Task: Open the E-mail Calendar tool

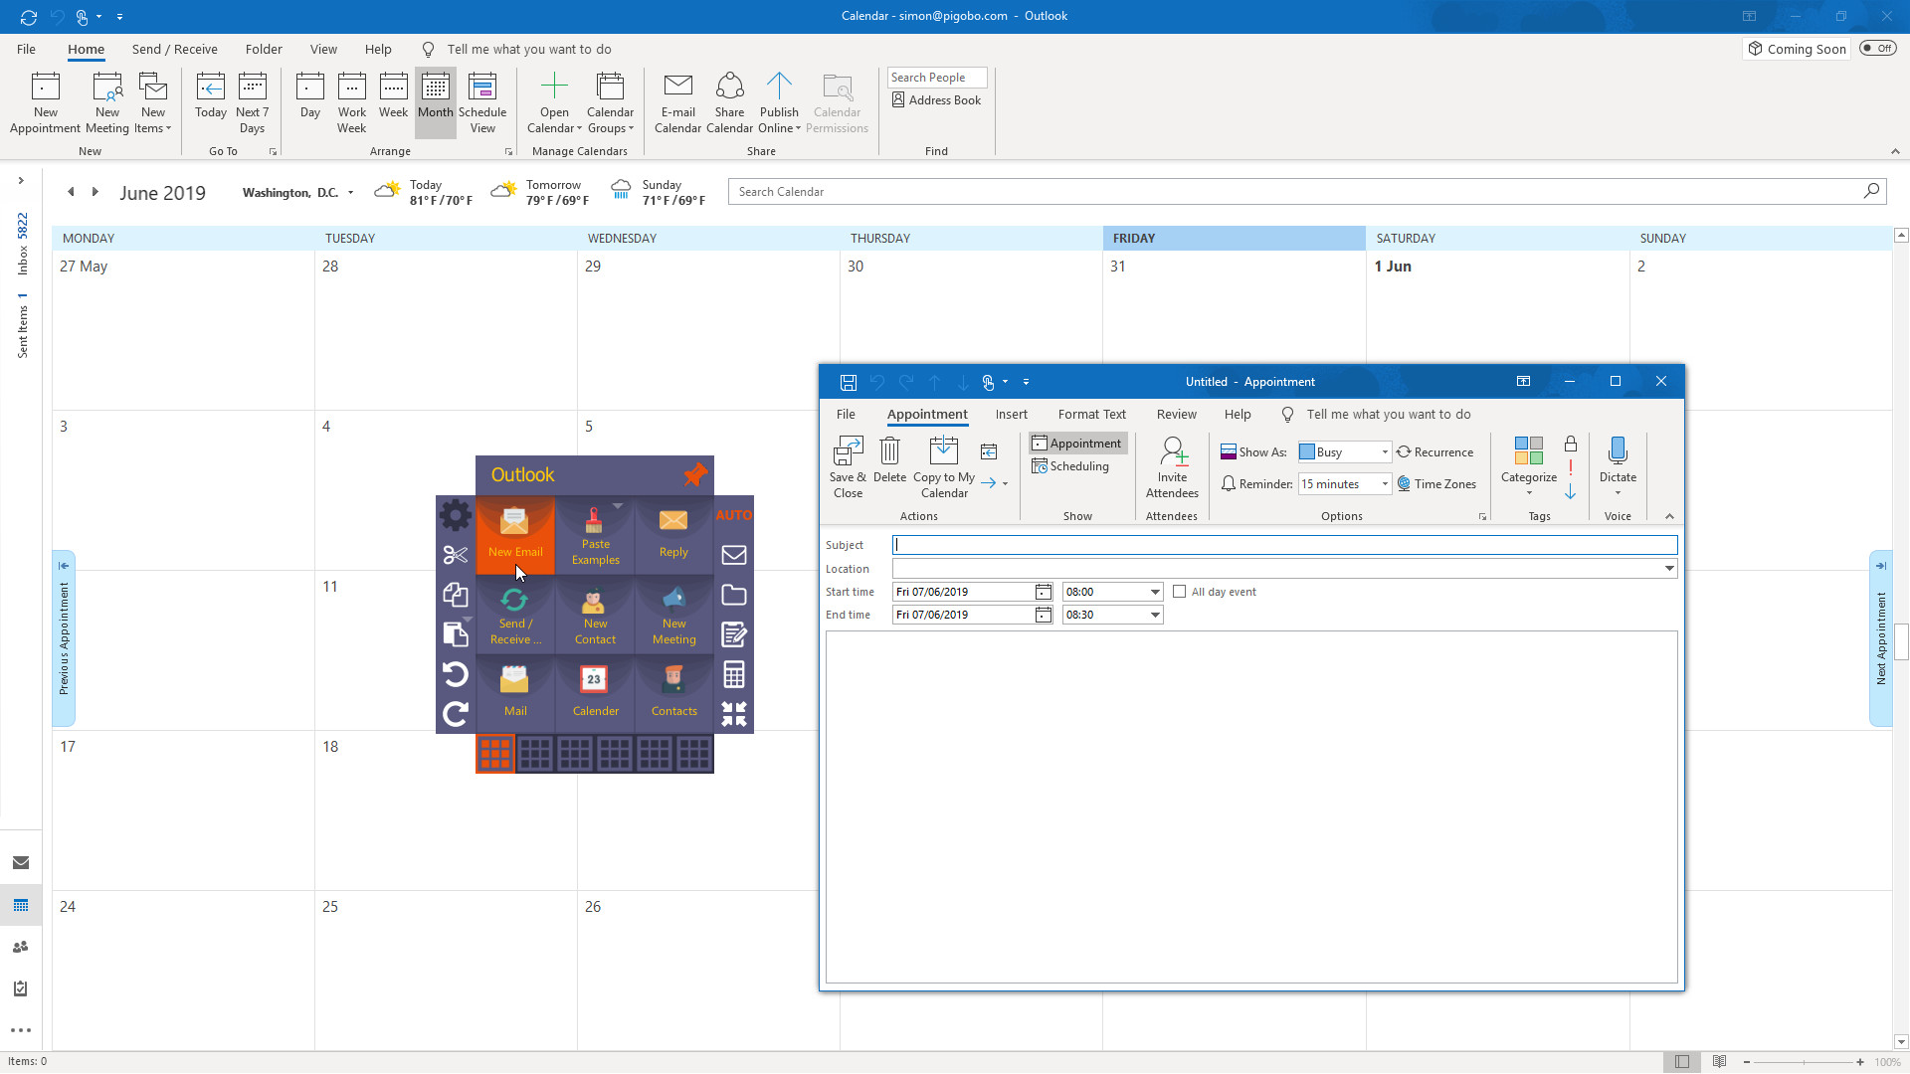Action: pos(677,102)
